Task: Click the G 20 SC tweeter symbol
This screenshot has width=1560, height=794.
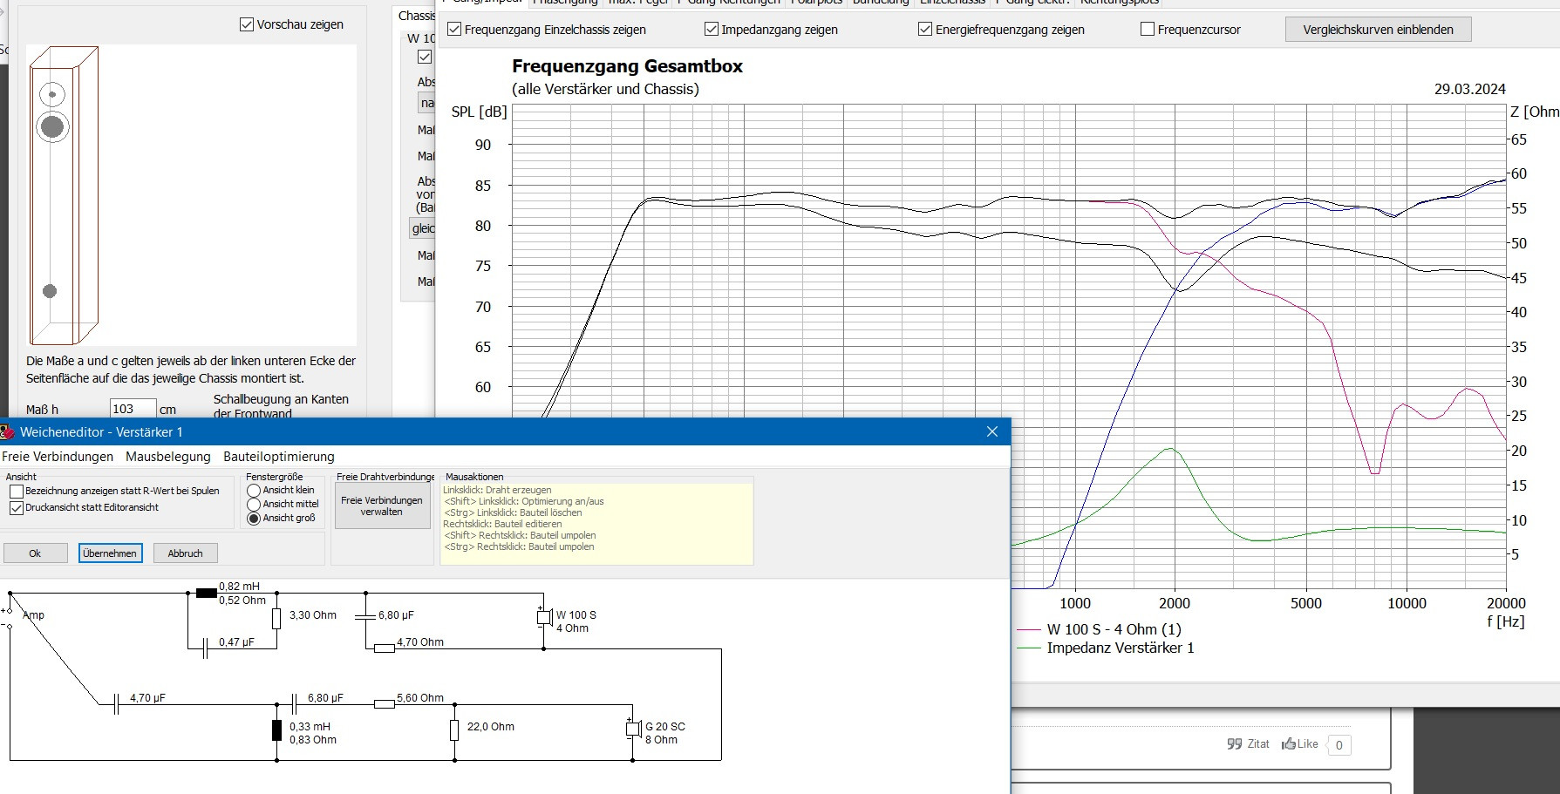Action: click(633, 729)
